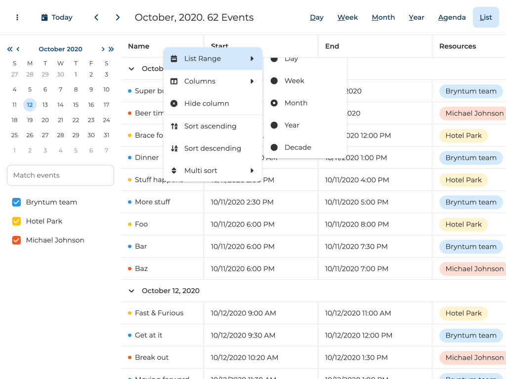Viewport: 506px width, 379px height.
Task: Go to previous month in mini calendar
Action: click(x=18, y=49)
